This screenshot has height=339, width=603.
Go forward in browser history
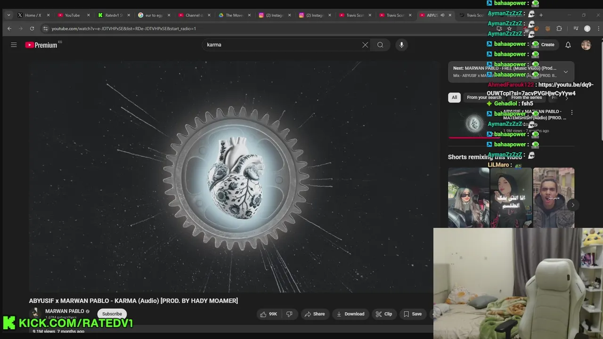pyautogui.click(x=21, y=29)
